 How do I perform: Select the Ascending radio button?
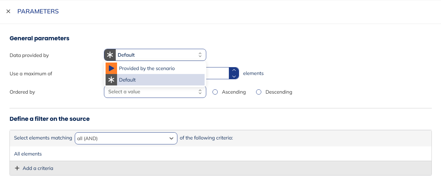(215, 92)
